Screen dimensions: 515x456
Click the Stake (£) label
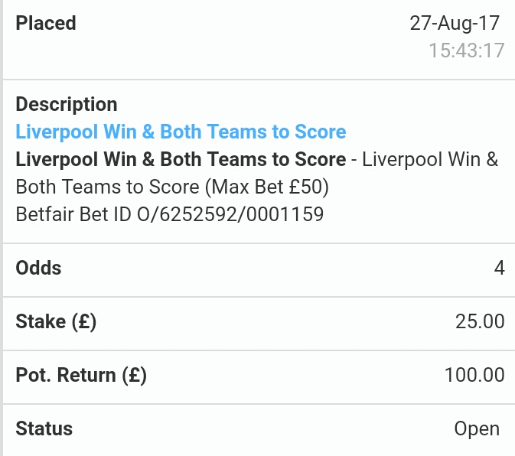click(56, 322)
